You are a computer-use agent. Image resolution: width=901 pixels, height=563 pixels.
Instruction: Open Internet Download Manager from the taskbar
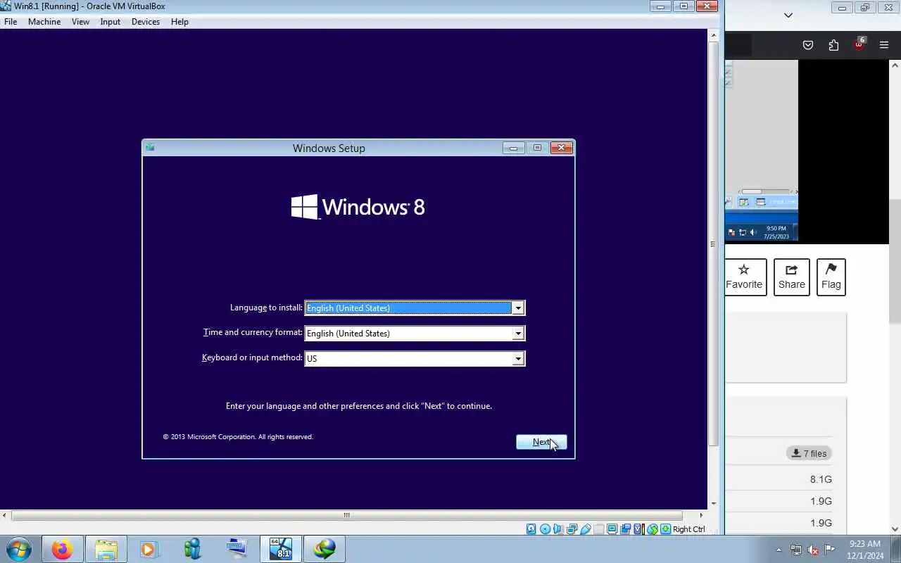pyautogui.click(x=325, y=549)
